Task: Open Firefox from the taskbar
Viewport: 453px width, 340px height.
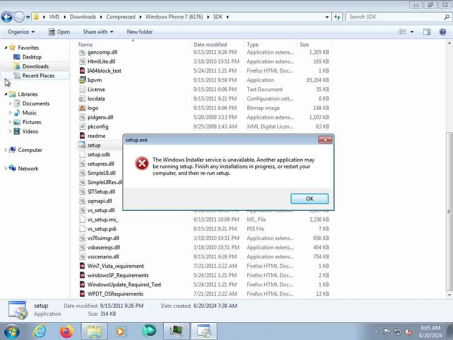Action: point(66,331)
